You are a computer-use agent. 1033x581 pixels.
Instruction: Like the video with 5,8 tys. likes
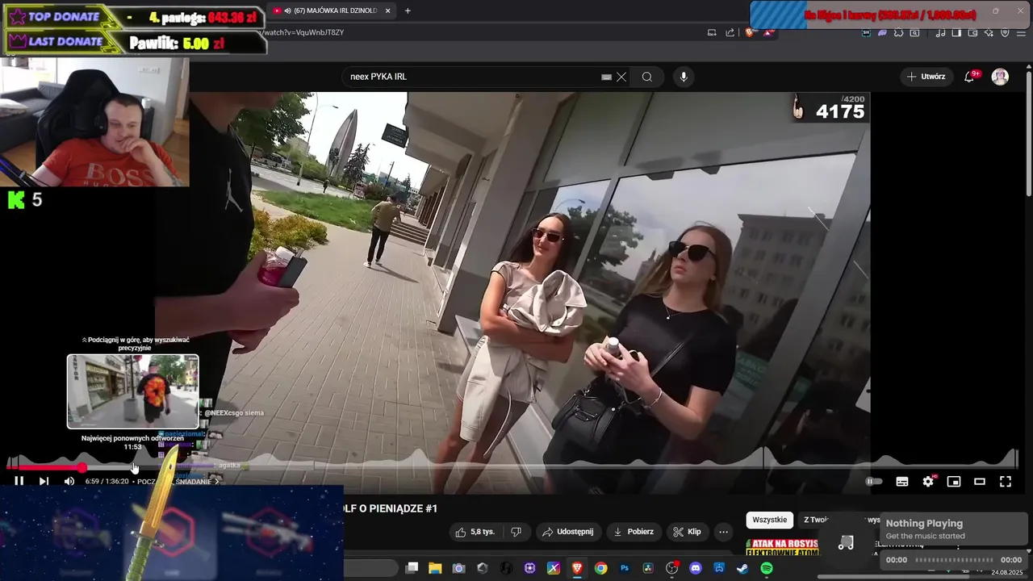(476, 532)
